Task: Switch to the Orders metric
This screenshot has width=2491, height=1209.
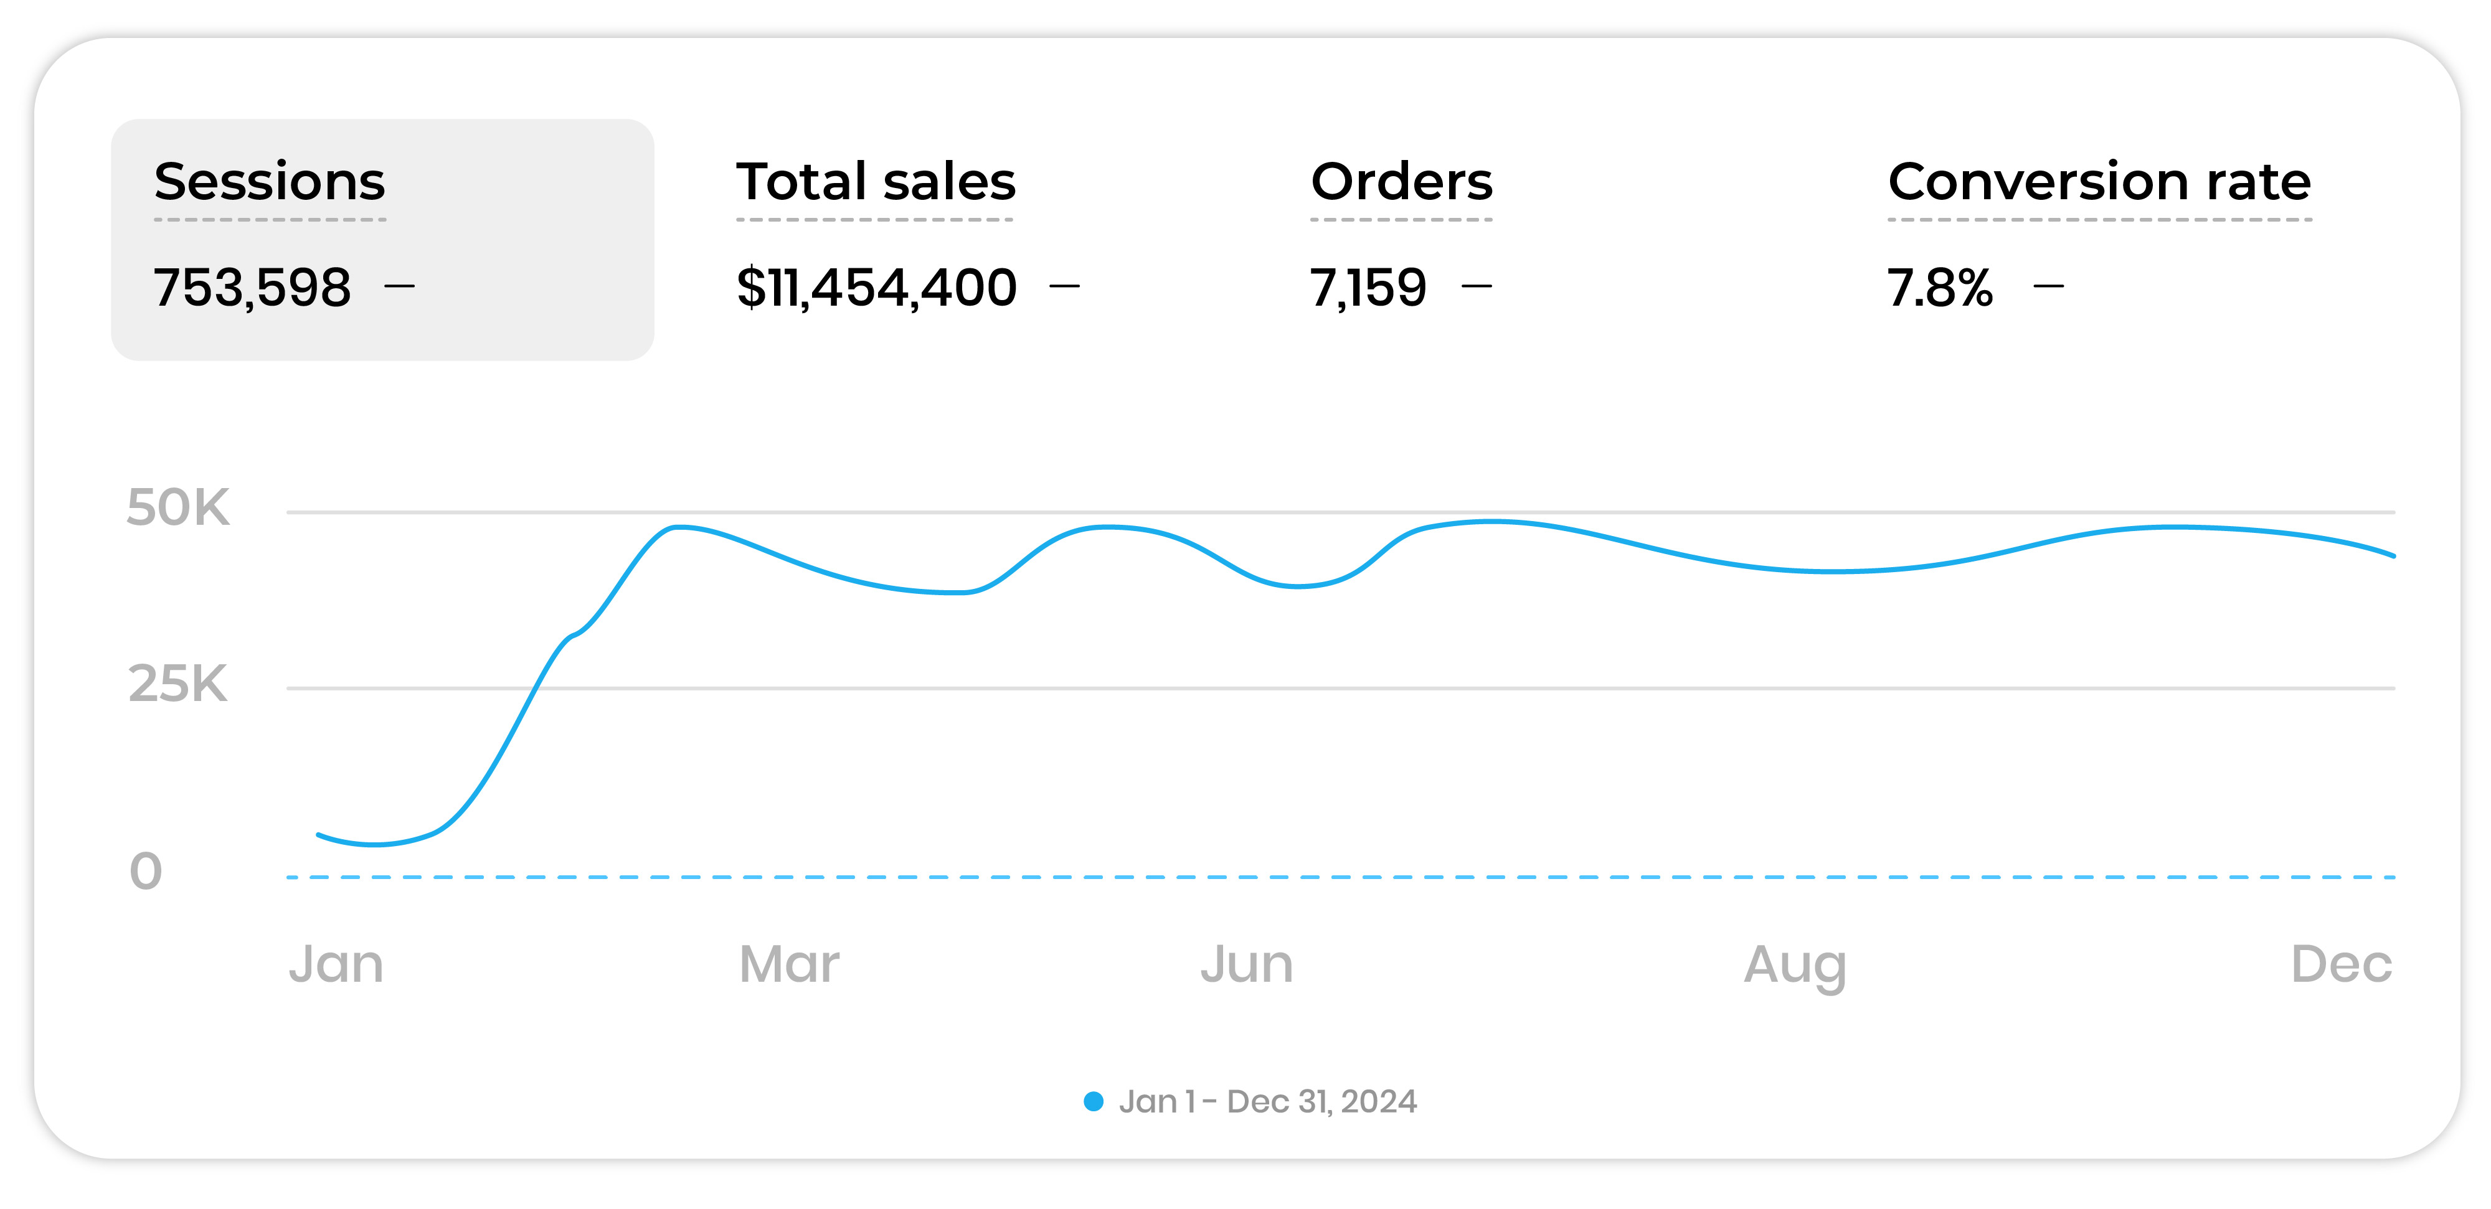Action: tap(1400, 182)
